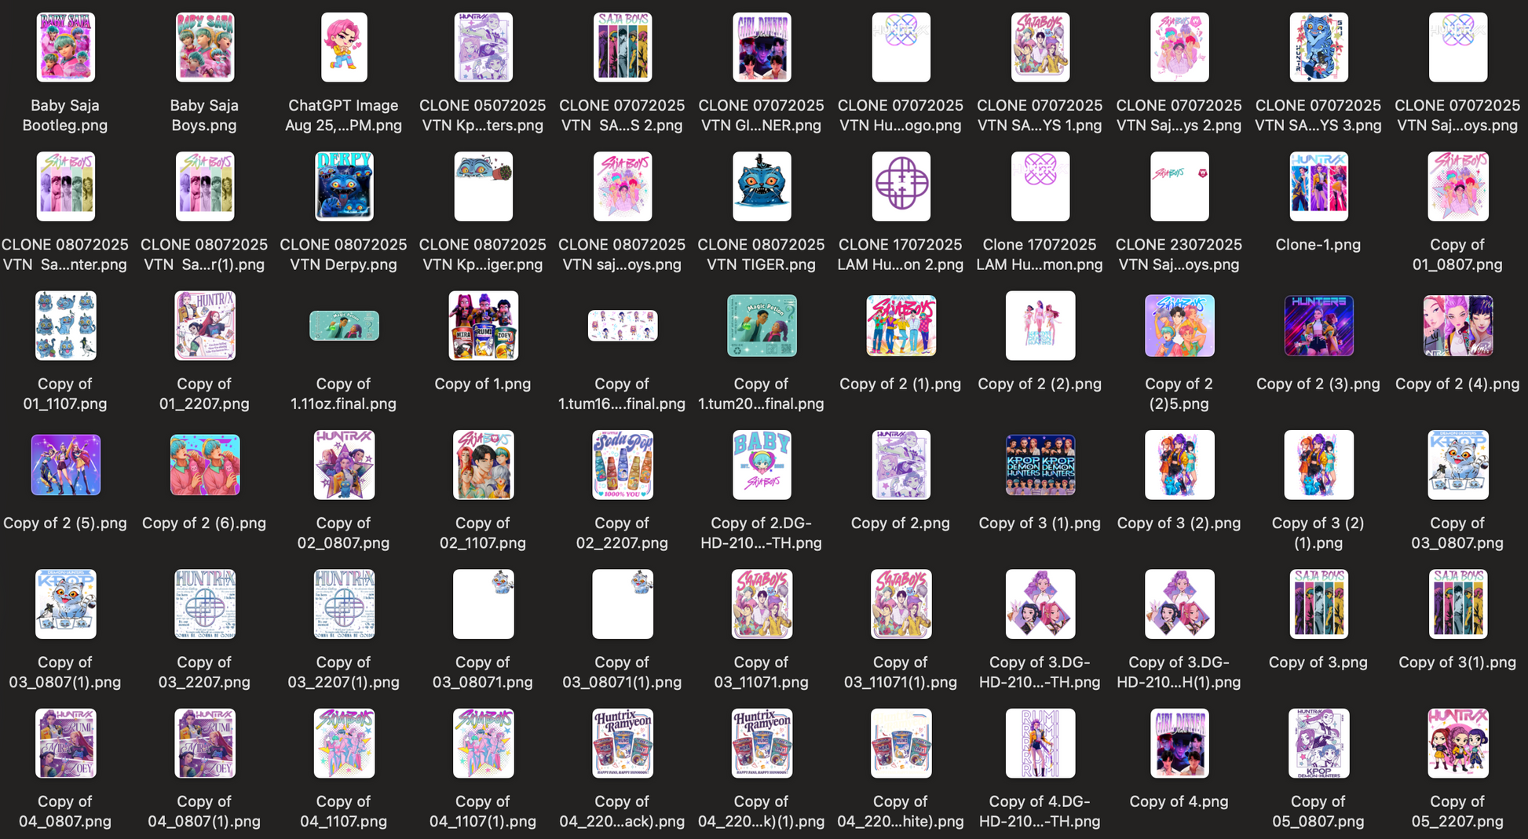The height and width of the screenshot is (839, 1528).
Task: Select the Clone-1.png file icon
Action: [x=1318, y=186]
